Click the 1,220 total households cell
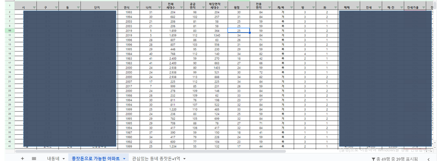 (172, 109)
